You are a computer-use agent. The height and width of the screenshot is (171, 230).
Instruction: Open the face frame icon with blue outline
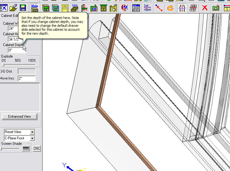pos(55,8)
